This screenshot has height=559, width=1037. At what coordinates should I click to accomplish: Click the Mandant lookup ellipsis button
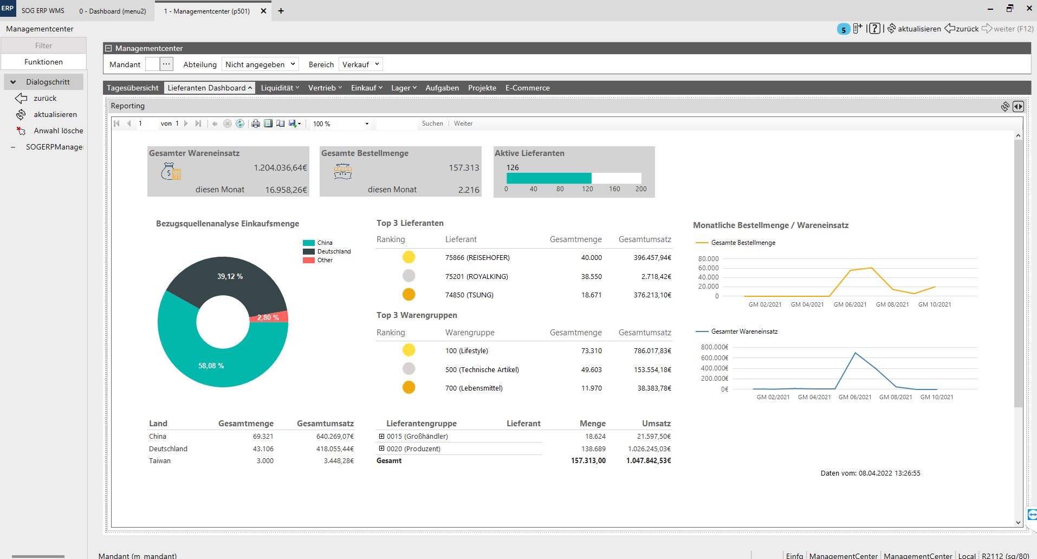[166, 64]
